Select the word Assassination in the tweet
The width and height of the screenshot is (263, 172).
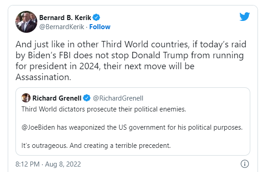[43, 77]
